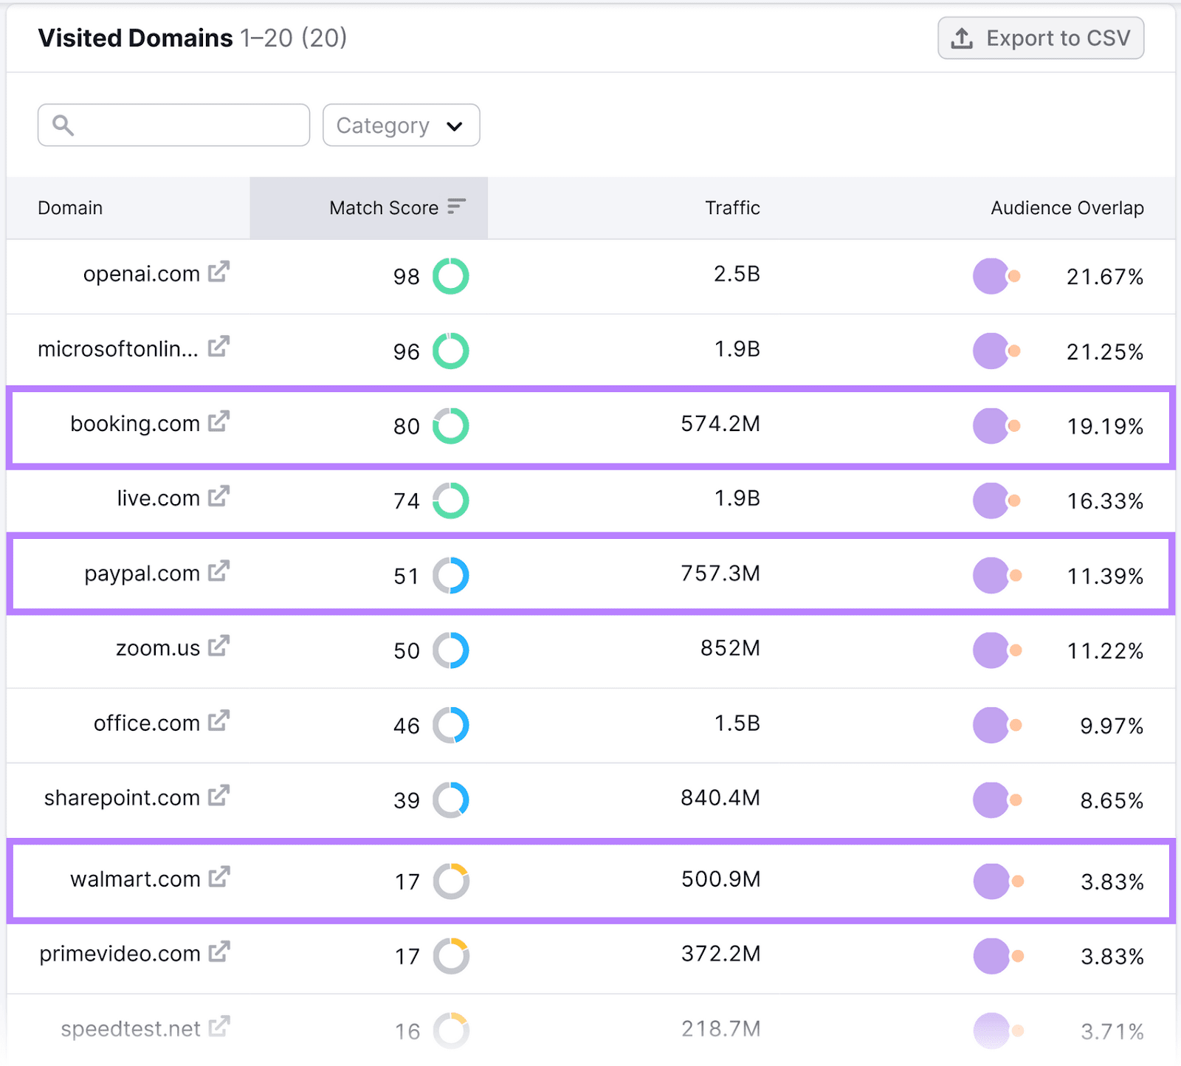
Task: Click the magnifier icon in the search box
Action: [x=63, y=125]
